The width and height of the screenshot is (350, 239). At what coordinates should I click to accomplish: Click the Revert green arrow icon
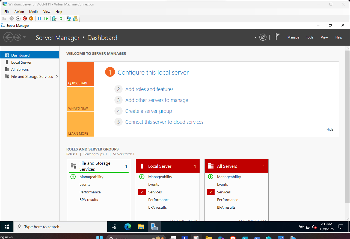(61, 19)
